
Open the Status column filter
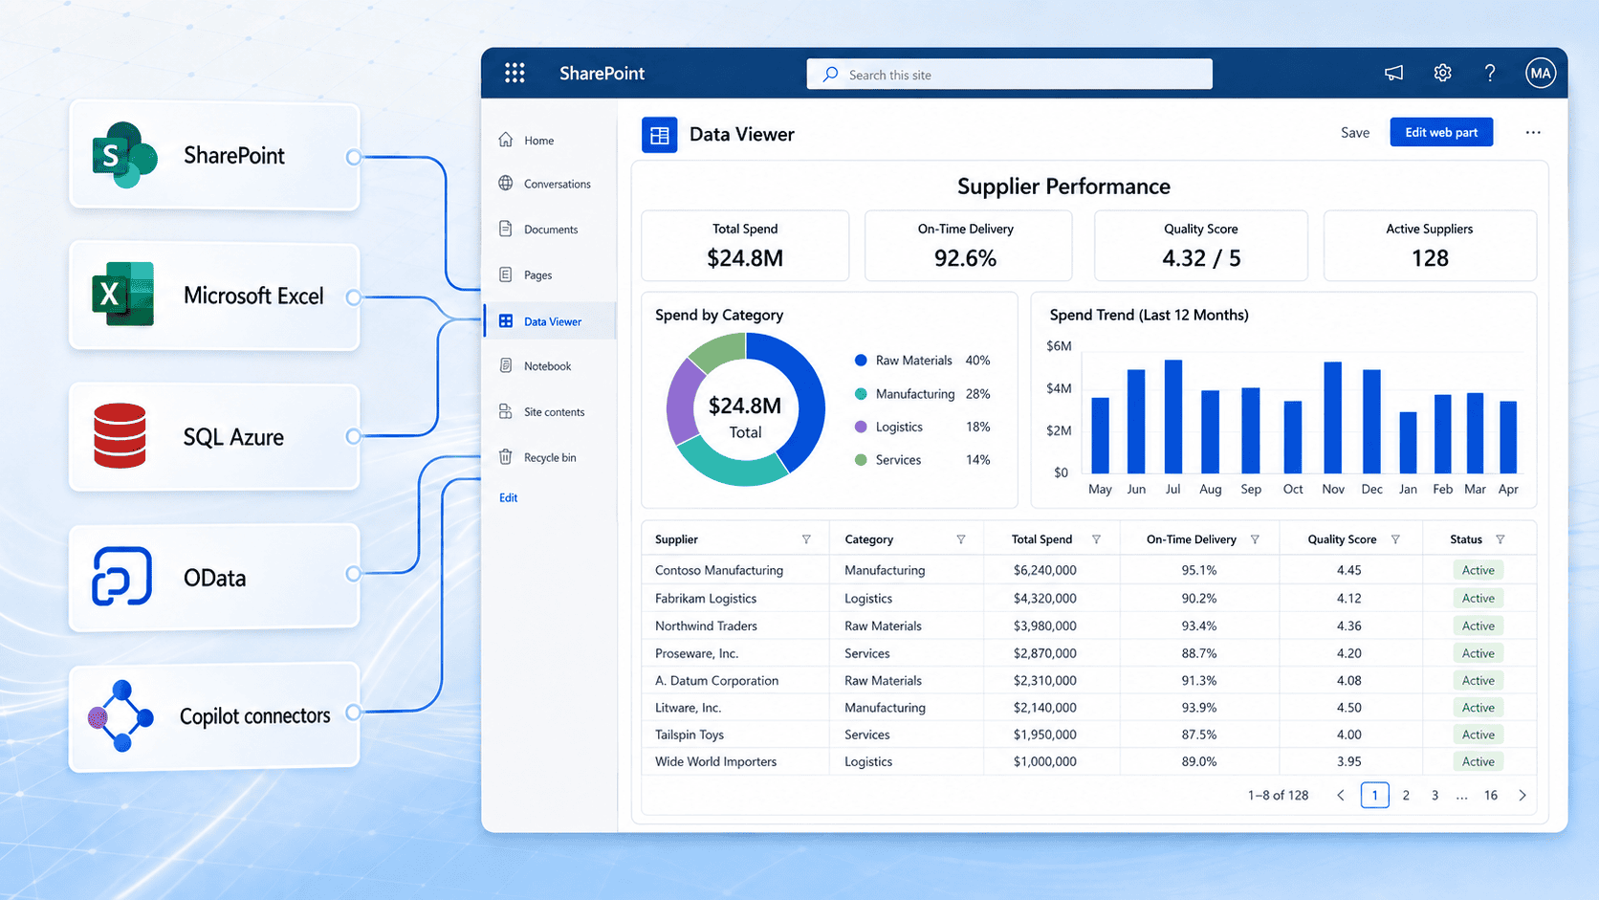1500,539
